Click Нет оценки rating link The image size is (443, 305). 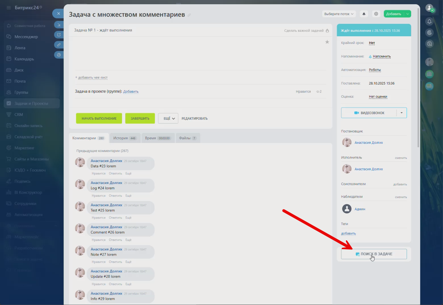point(378,97)
